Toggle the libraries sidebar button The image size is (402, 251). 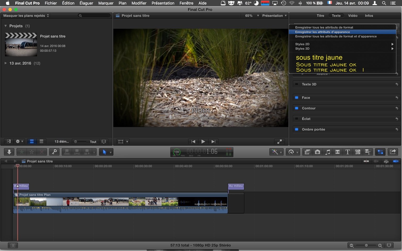tap(9, 142)
